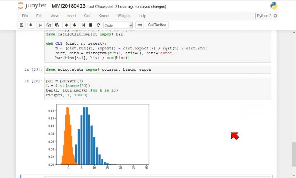296x178 pixels.
Task: Click 'from matplotlib.pyplot import bar' line
Action: (85, 35)
